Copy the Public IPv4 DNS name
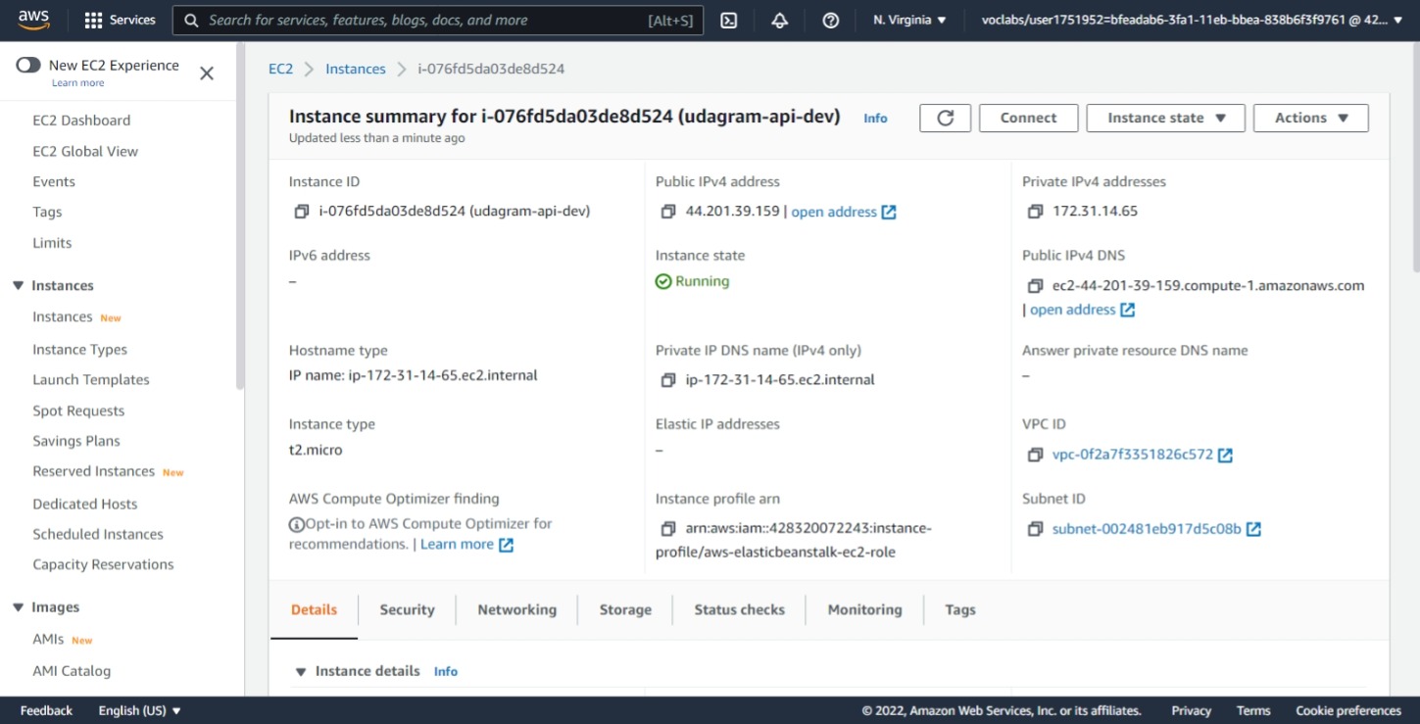The image size is (1420, 724). [x=1036, y=285]
